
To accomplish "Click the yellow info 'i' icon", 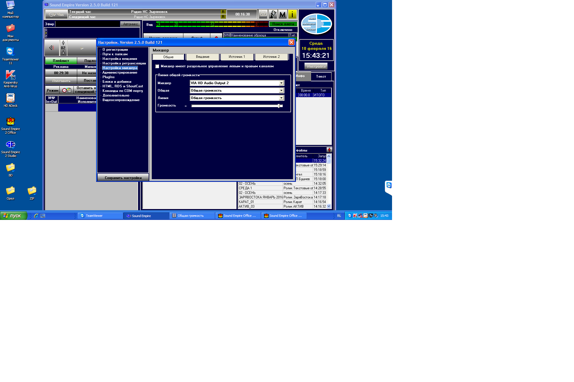I will pos(292,14).
